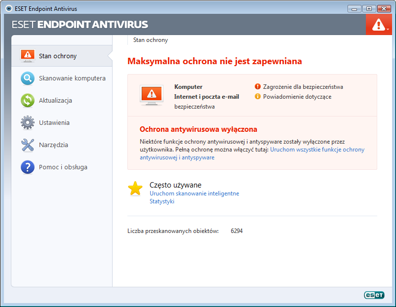
Task: Click the ESET app icon in title bar
Action: click(x=9, y=8)
